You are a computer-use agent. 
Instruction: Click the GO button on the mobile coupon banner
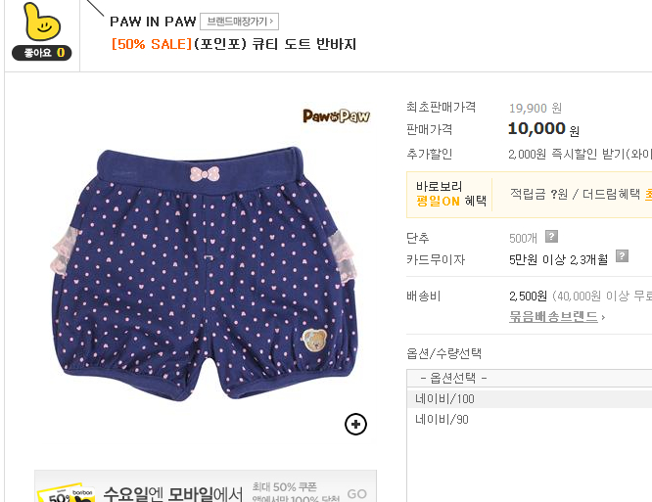point(356,494)
